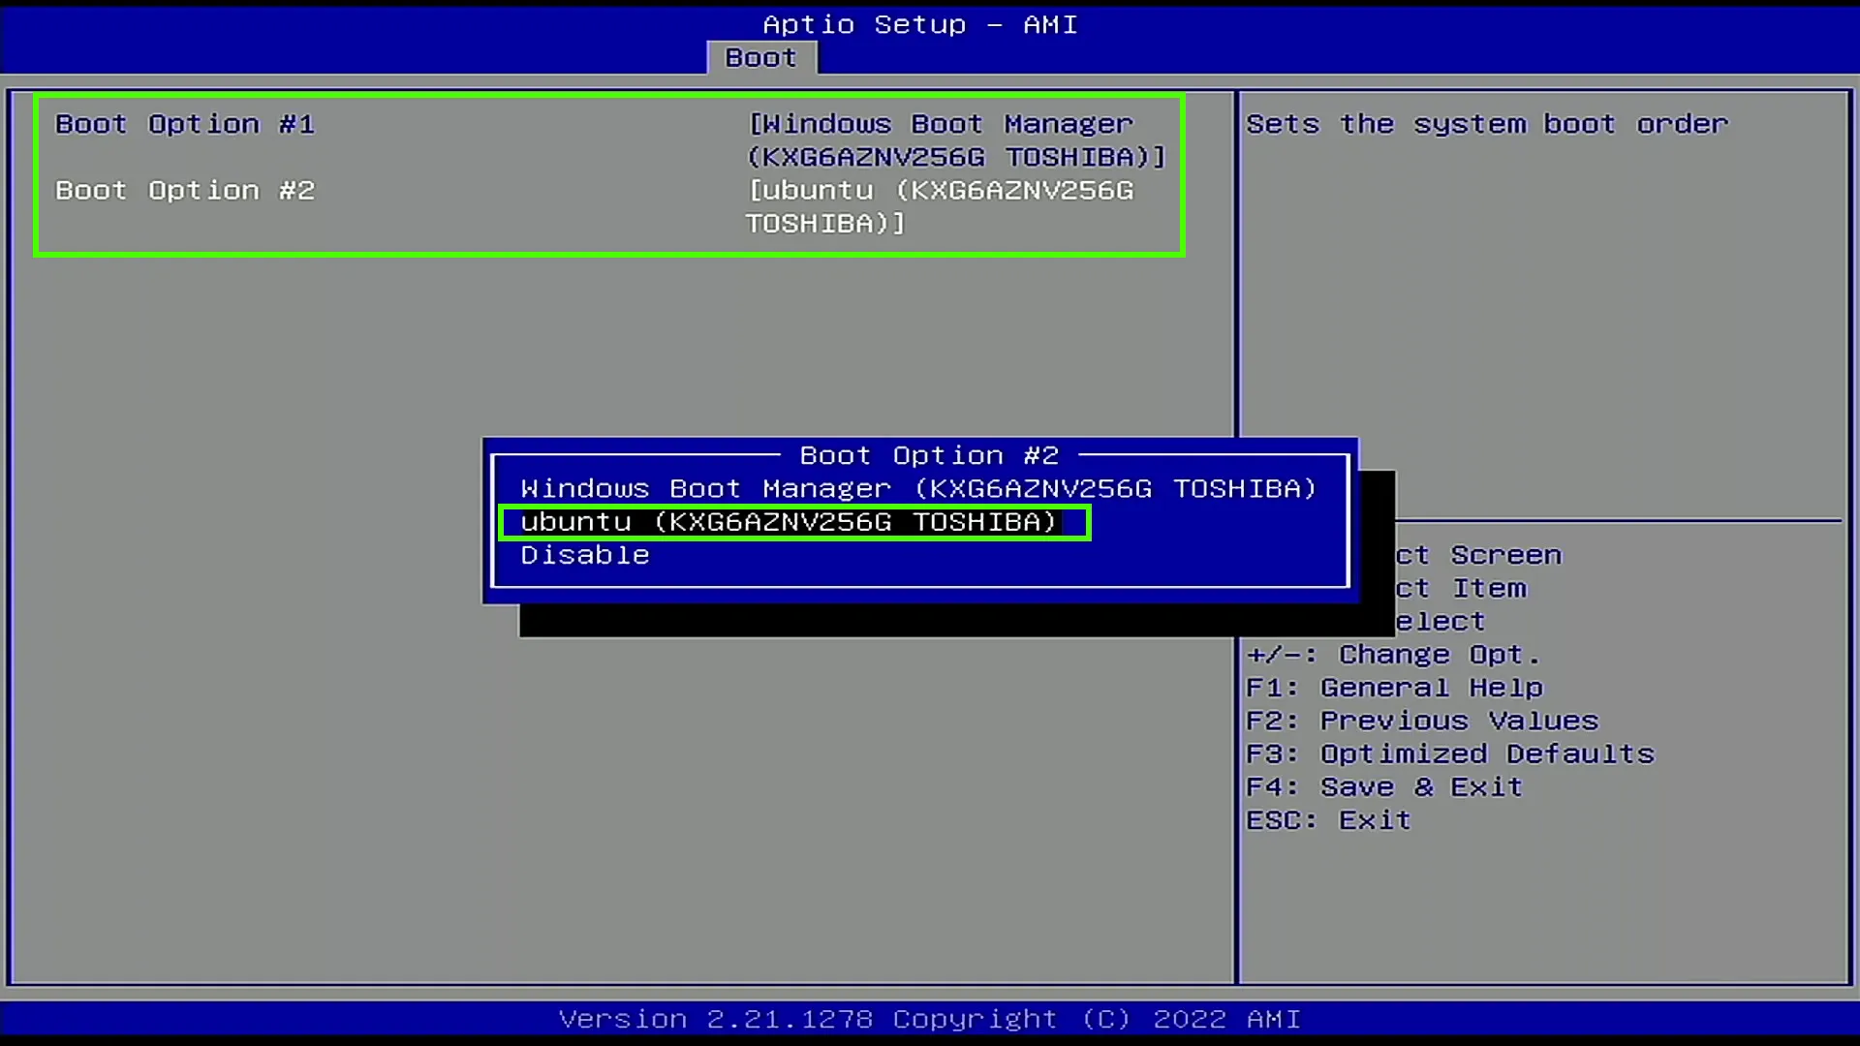
Task: Click the Boot Option #2 popup title
Action: 929,455
